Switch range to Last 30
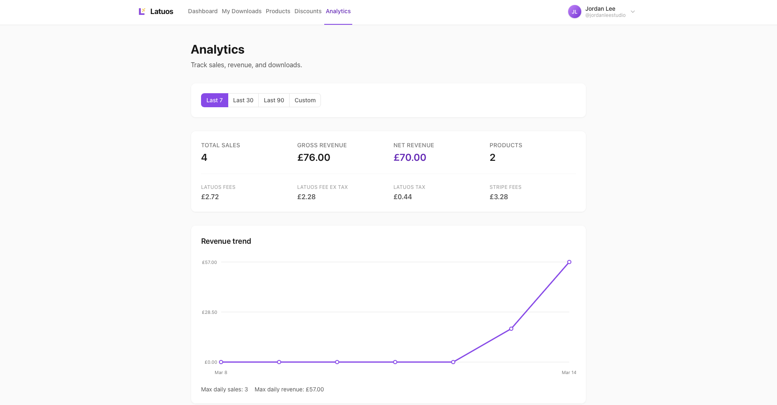777x405 pixels. pos(243,100)
